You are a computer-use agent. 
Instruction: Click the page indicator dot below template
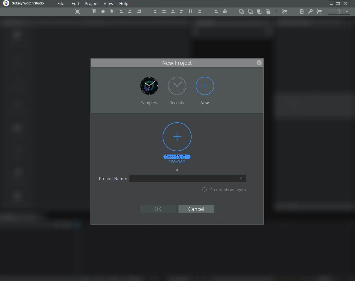tap(177, 170)
